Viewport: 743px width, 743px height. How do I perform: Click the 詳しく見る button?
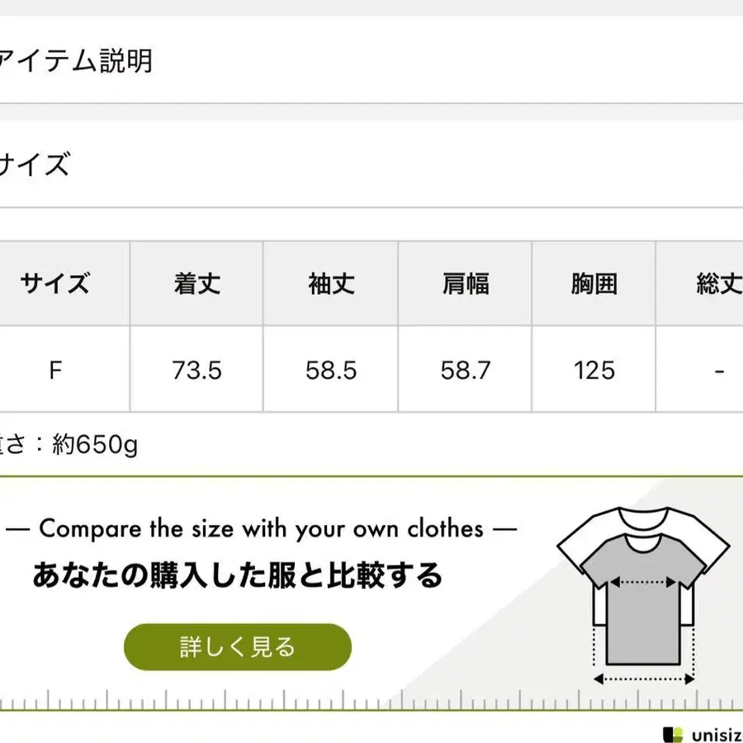tap(238, 646)
